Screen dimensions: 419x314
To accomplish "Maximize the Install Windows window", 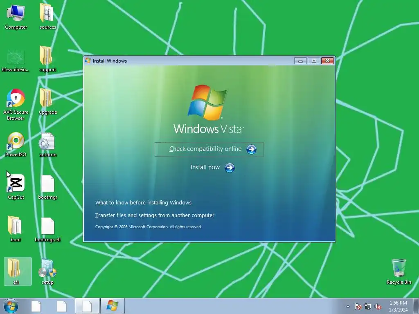I will 314,61.
